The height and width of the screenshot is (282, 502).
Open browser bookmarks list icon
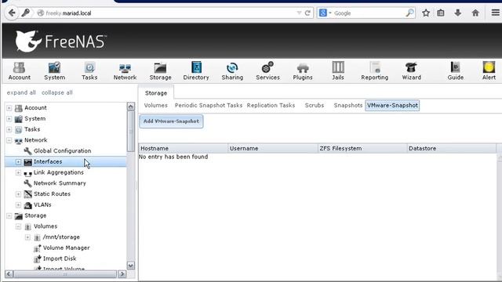coord(441,13)
